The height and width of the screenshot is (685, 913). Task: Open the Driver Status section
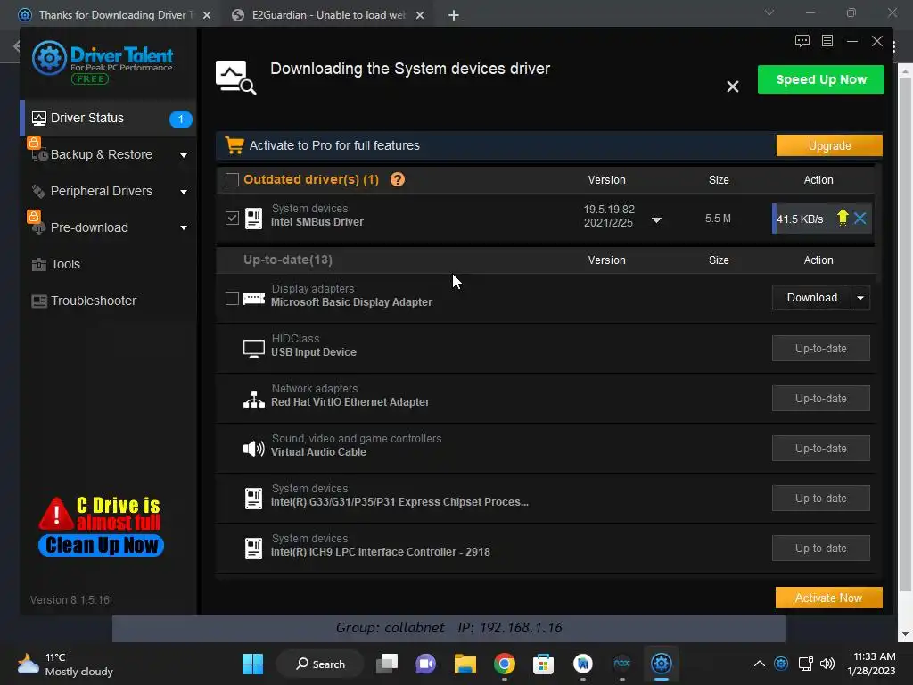(109, 119)
